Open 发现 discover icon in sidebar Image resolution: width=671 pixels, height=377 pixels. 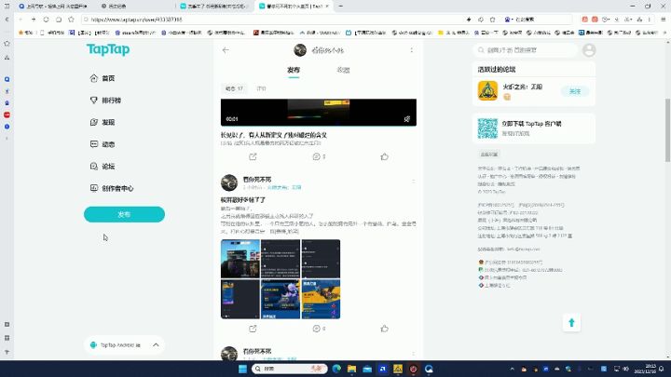[x=94, y=122]
